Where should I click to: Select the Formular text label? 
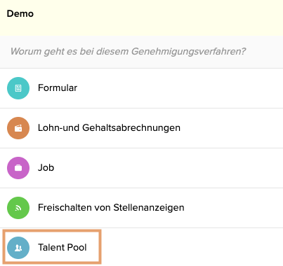coord(58,88)
